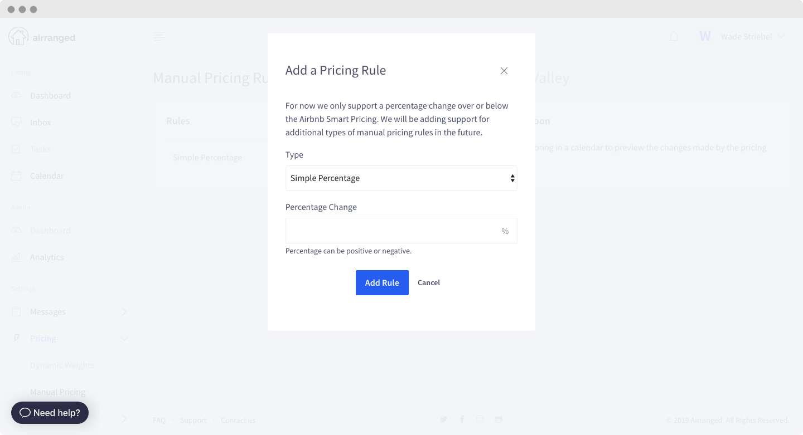Click Cancel in the pricing rule dialog
Screen dimensions: 803x435
[429, 283]
